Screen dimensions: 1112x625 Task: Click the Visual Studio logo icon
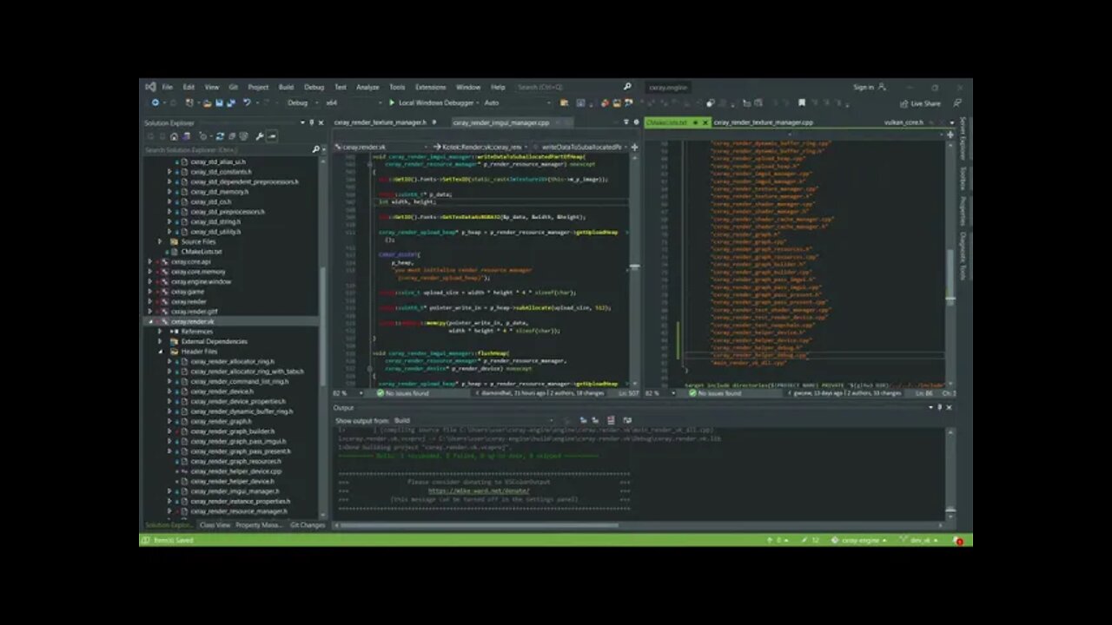coord(150,87)
